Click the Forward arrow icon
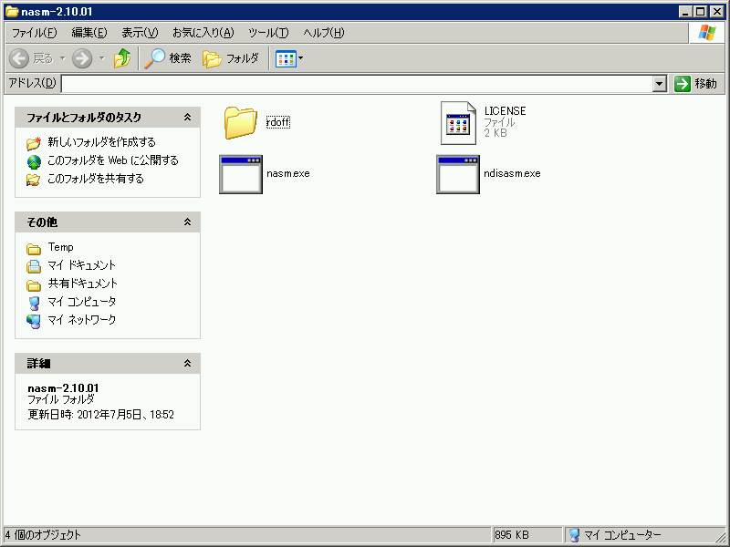Viewport: 730px width, 547px height. coord(82,58)
